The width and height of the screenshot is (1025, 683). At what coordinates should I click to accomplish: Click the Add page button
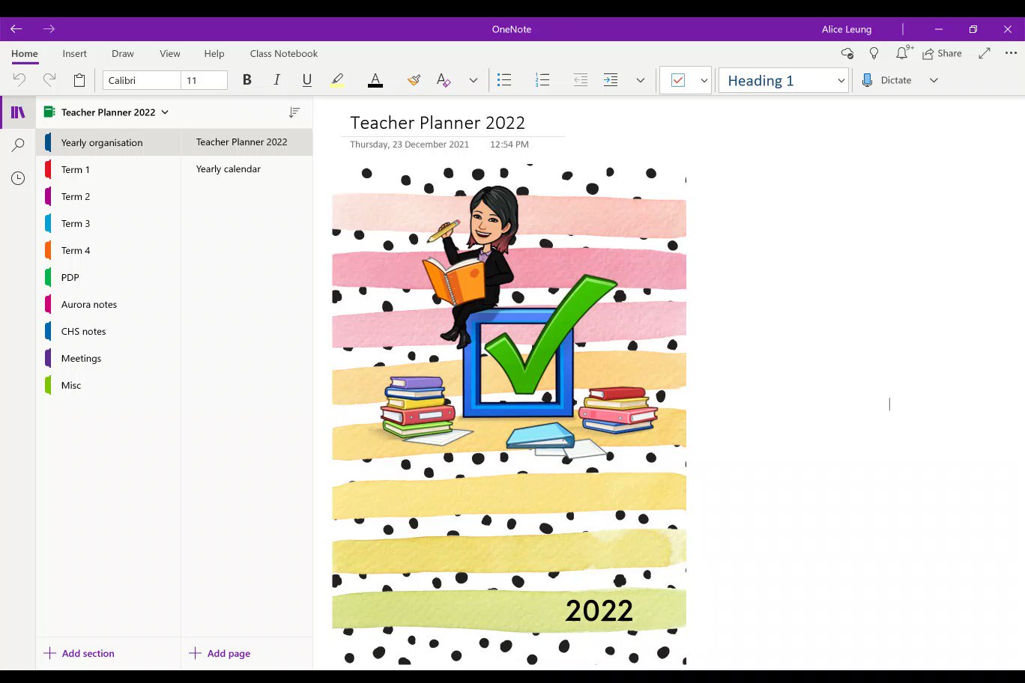click(x=220, y=653)
